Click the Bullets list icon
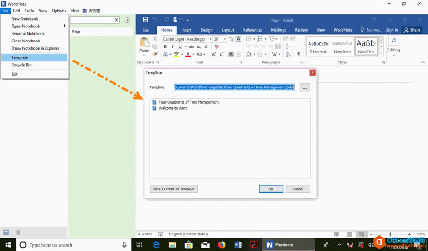The image size is (428, 251). (249, 39)
